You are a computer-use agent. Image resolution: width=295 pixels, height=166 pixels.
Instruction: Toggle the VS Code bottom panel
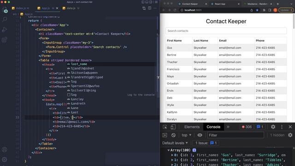147,2
